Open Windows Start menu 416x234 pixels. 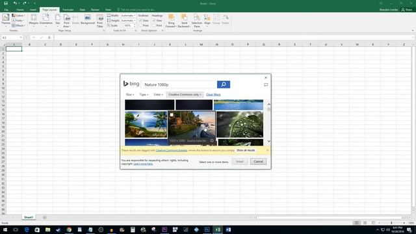(x=5, y=229)
